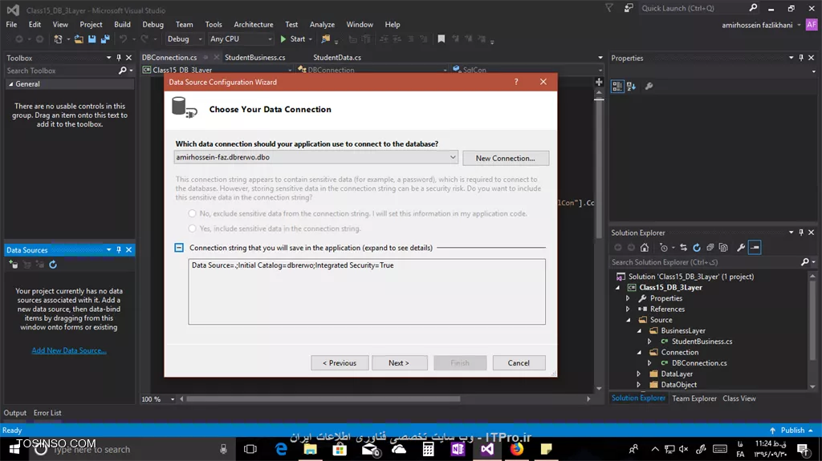Select No, exclude sensitive data radio option
Image resolution: width=822 pixels, height=461 pixels.
tap(193, 214)
